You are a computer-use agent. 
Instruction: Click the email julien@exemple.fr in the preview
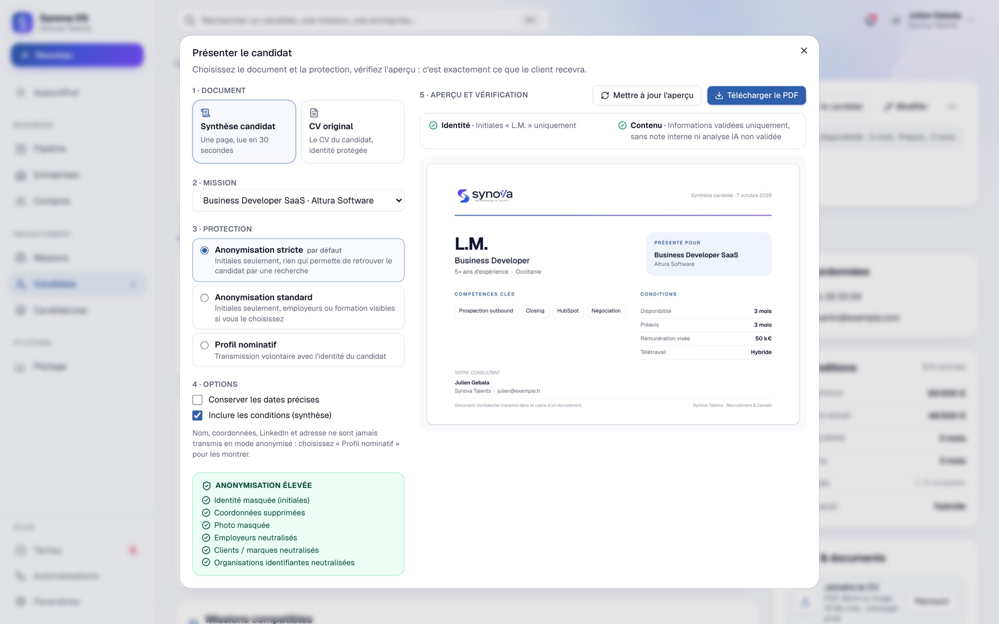518,391
